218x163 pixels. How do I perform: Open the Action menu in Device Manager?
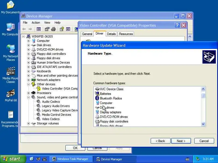(x=36, y=23)
